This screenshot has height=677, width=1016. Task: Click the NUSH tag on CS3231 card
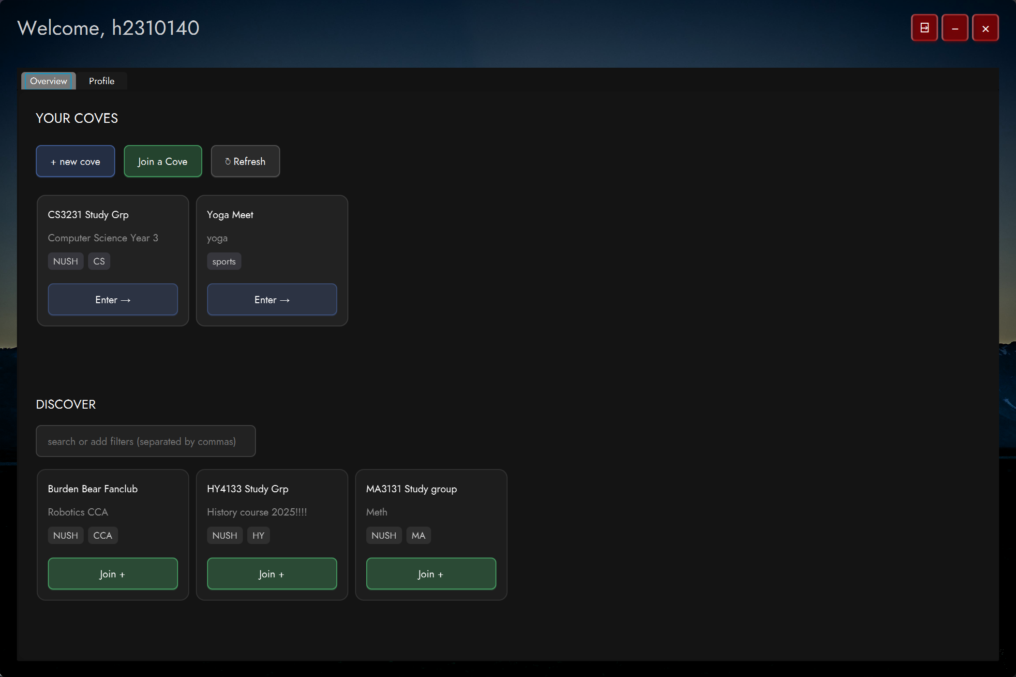(x=65, y=261)
